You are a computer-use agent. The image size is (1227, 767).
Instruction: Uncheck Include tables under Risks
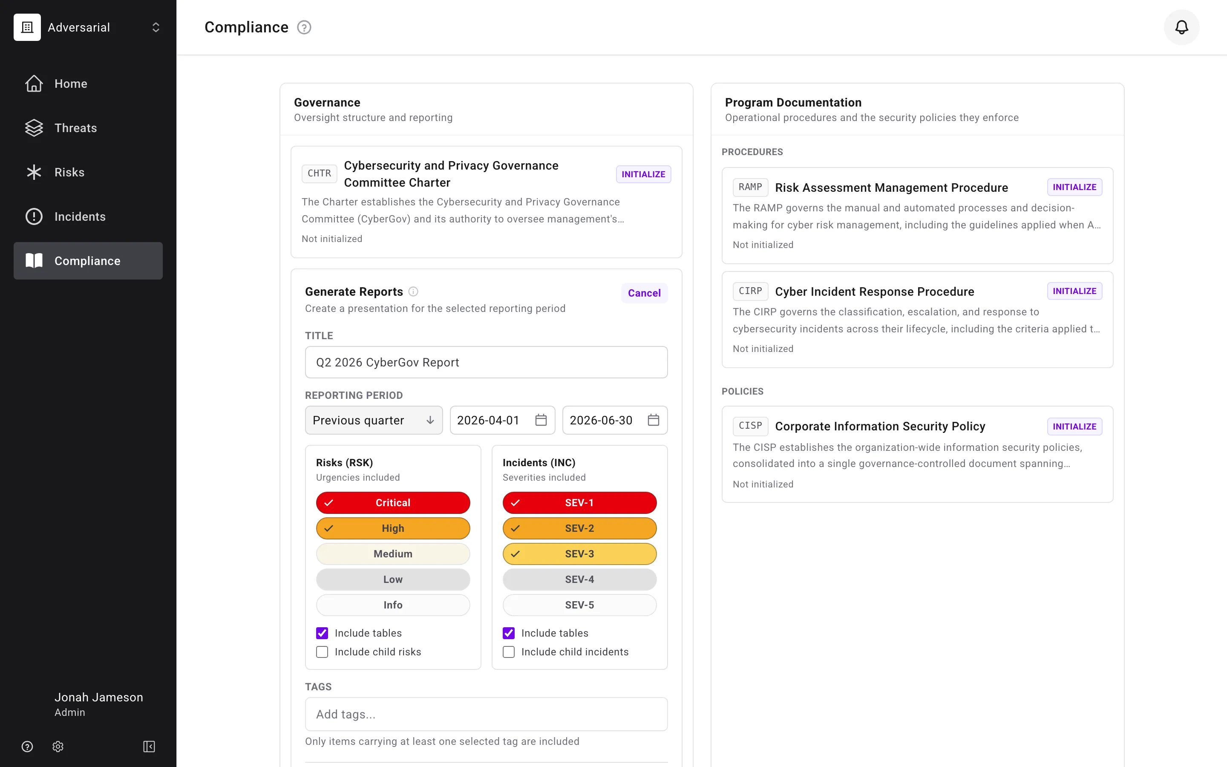[322, 633]
